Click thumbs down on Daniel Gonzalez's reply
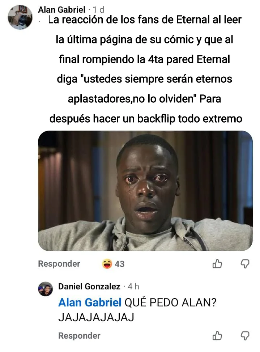260x352 pixels. 245,336
